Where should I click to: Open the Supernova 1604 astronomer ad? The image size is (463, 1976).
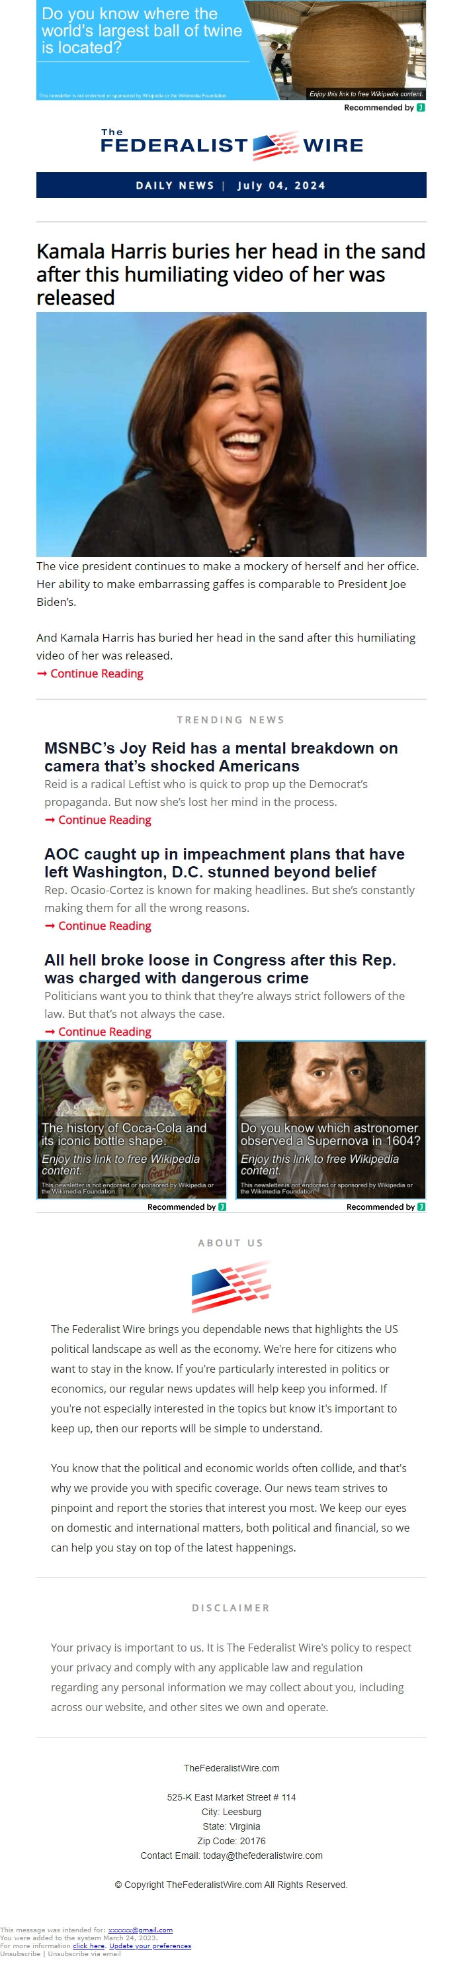click(x=331, y=1120)
